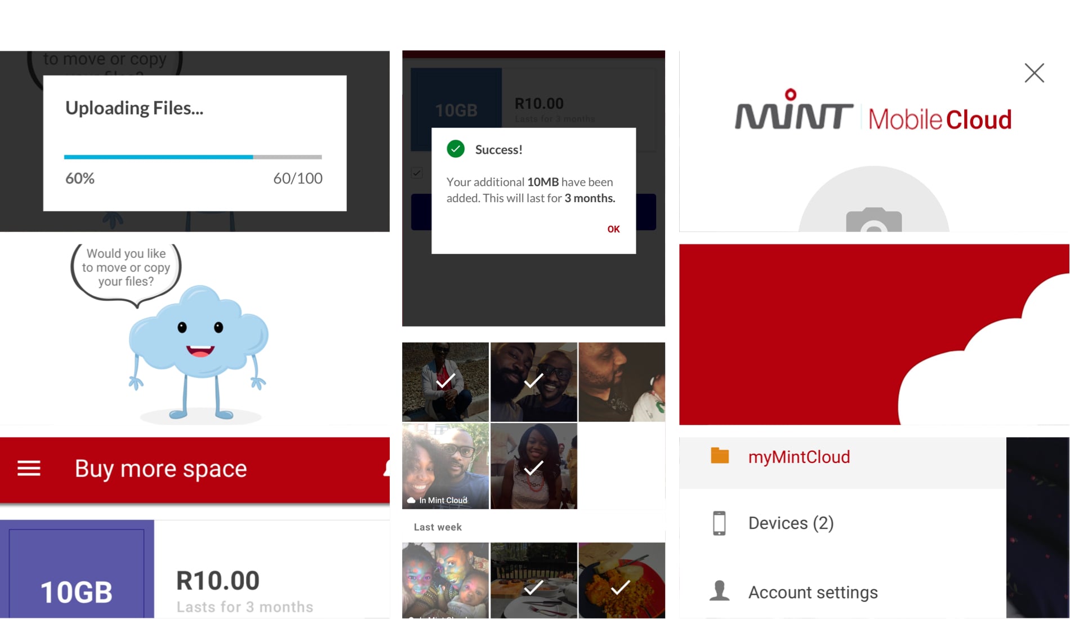This screenshot has height=619, width=1070.
Task: Click the 60/100 file counter
Action: pyautogui.click(x=298, y=179)
